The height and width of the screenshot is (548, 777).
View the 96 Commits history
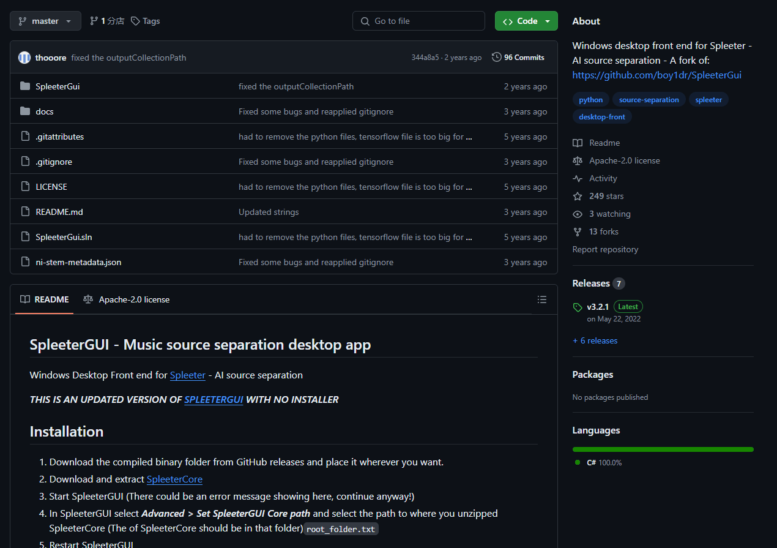point(518,58)
